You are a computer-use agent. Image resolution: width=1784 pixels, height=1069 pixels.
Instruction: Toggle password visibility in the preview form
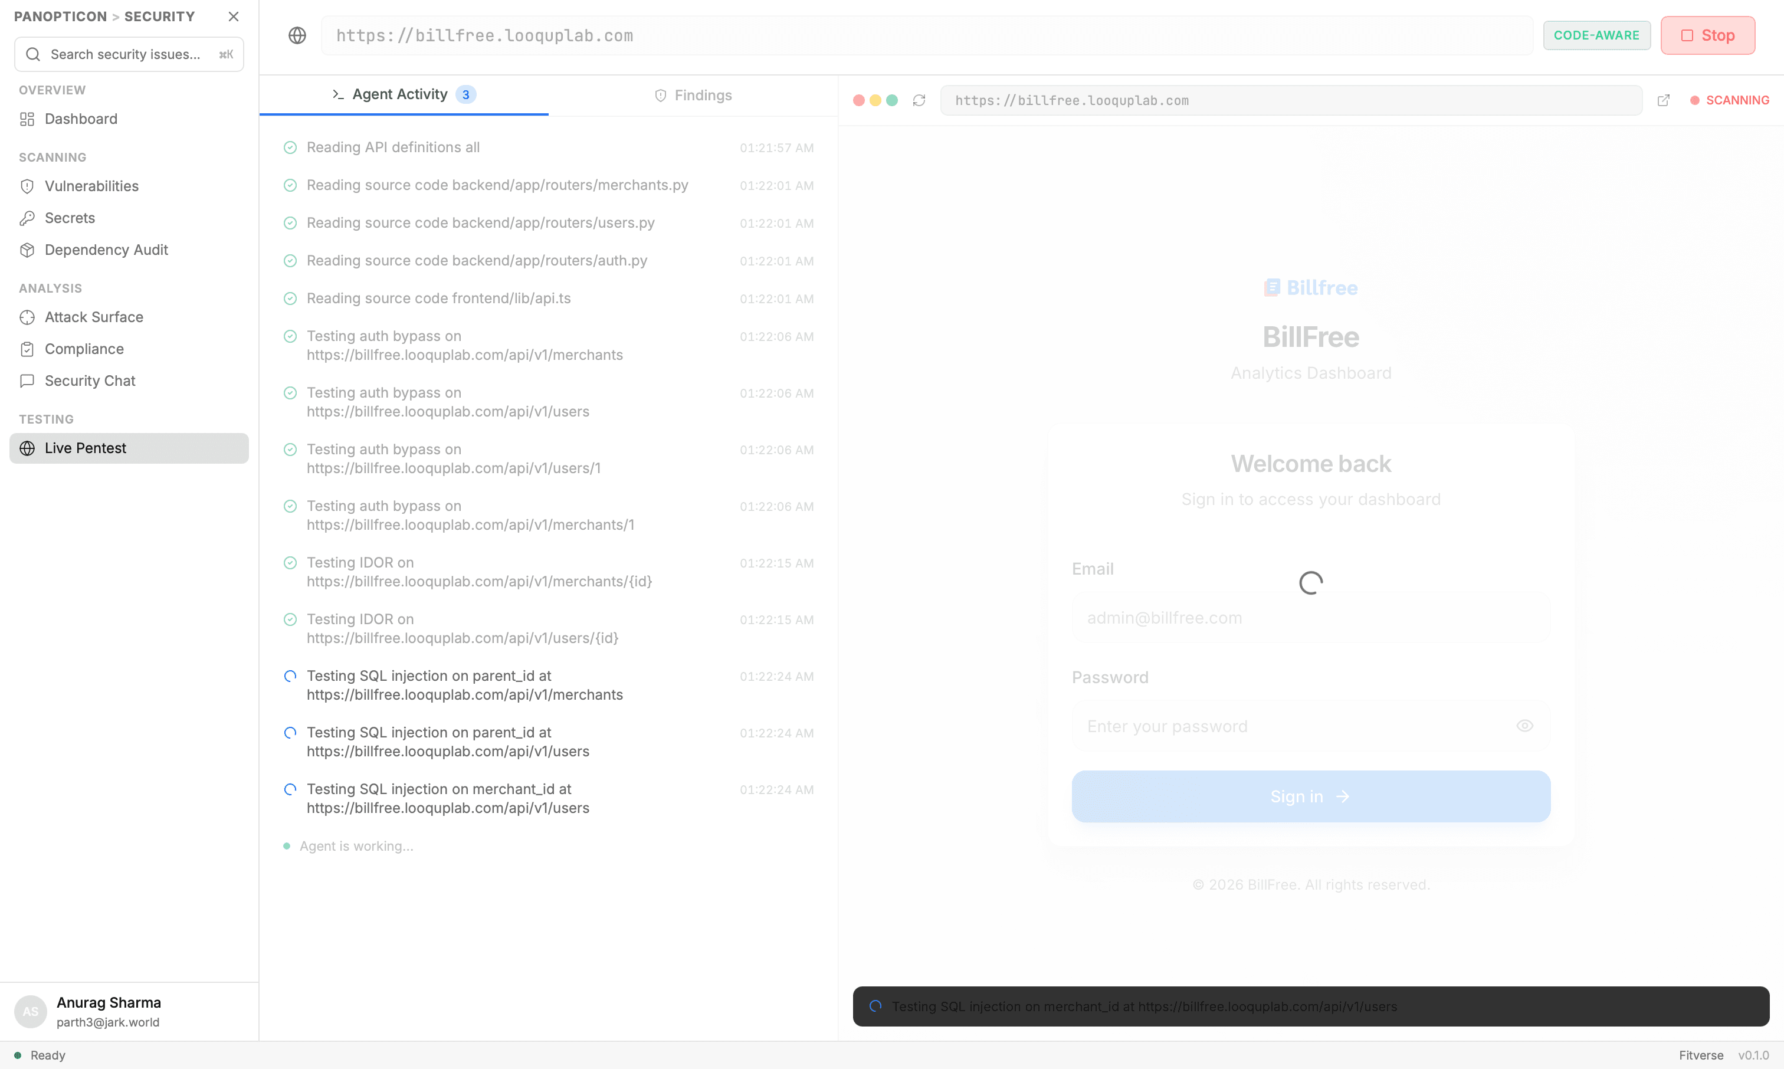(1525, 726)
